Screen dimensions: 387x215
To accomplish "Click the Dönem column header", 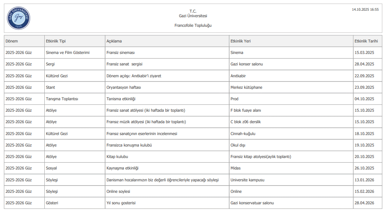I will click(x=12, y=41).
